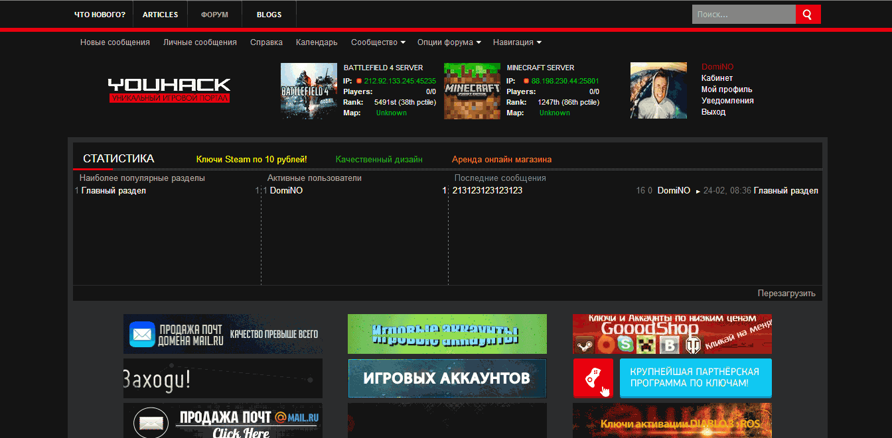Go to Мой профиль
Screen dimensions: 892x438
tap(727, 89)
